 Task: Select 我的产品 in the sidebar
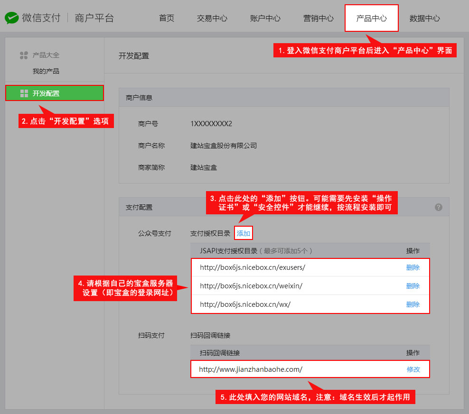(46, 71)
